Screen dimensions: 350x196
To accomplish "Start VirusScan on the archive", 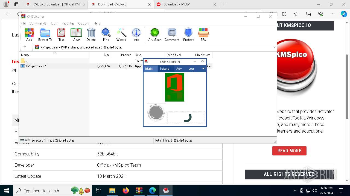I will click(154, 35).
